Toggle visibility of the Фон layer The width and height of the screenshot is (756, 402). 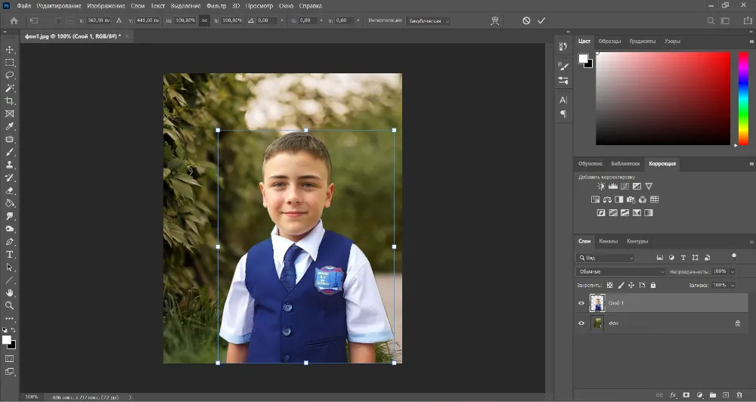[581, 323]
